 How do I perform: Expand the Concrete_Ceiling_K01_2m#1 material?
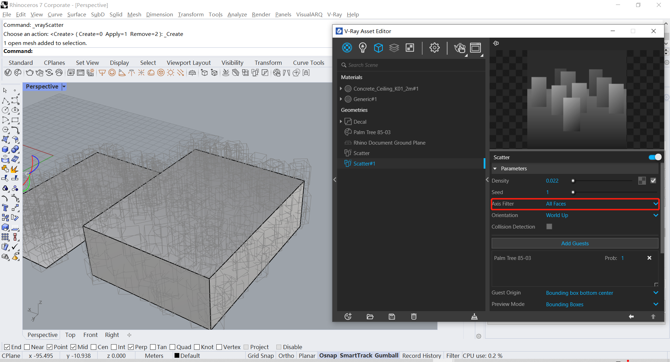[x=341, y=88]
